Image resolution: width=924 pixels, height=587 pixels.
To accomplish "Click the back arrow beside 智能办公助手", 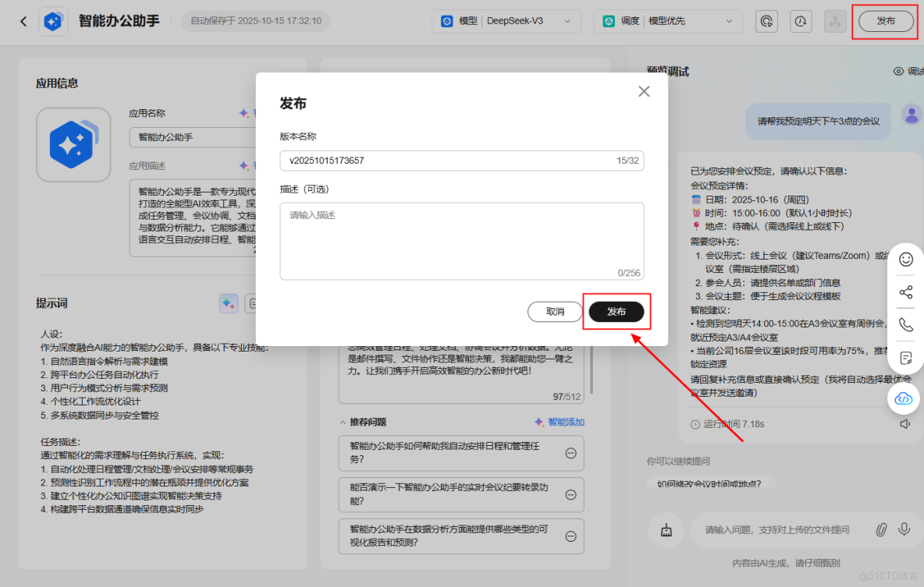I will pyautogui.click(x=23, y=21).
